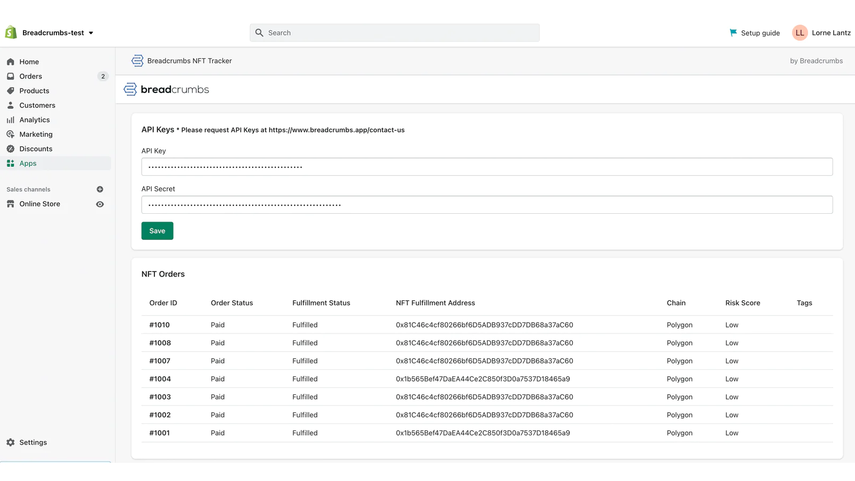Click the Online Store storefront icon
The height and width of the screenshot is (481, 855).
[10, 204]
